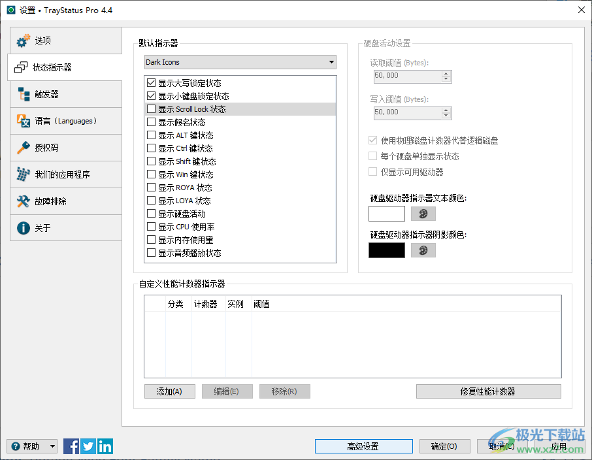592x460 pixels.
Task: Click the Facebook icon at the bottom
Action: (x=71, y=446)
